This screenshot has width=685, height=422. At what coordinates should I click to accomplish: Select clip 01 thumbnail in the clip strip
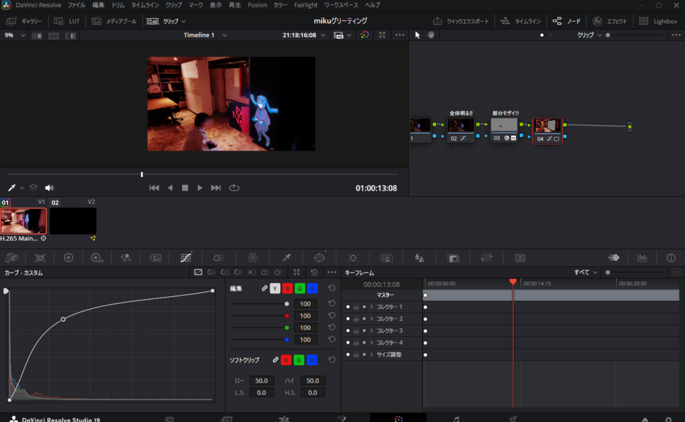pos(23,221)
